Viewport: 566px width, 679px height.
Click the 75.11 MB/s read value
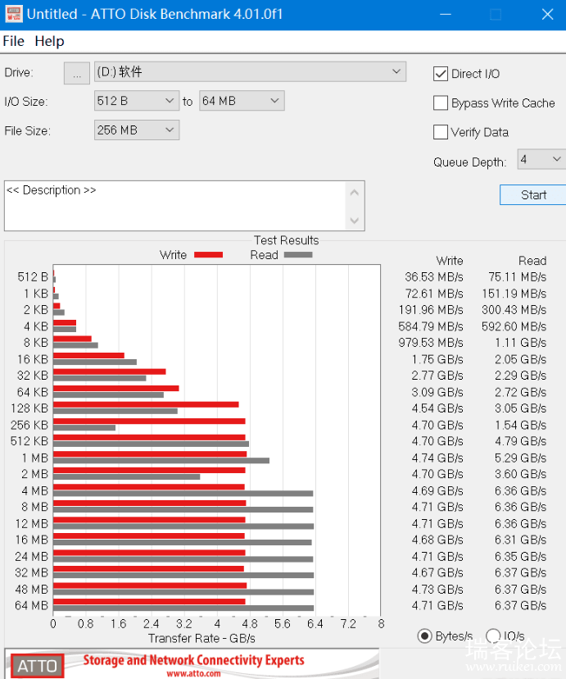tap(517, 276)
